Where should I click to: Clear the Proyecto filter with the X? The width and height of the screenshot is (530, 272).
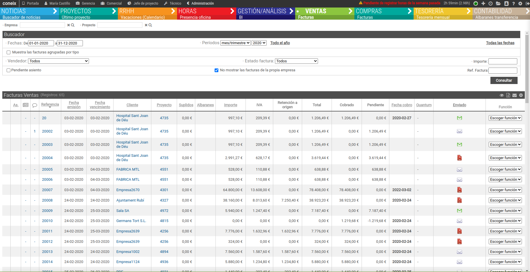146,25
